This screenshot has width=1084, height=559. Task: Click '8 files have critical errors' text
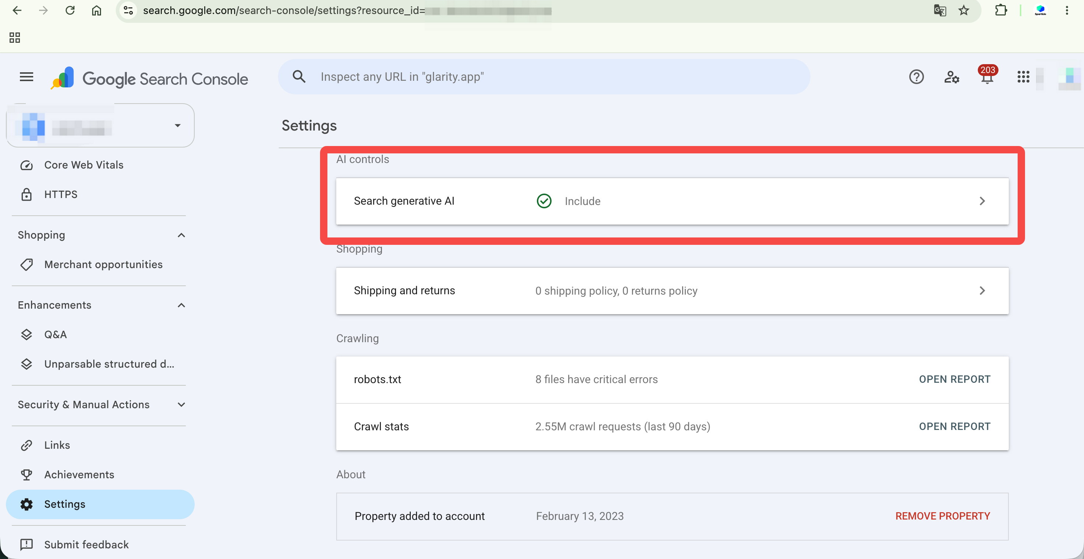596,379
